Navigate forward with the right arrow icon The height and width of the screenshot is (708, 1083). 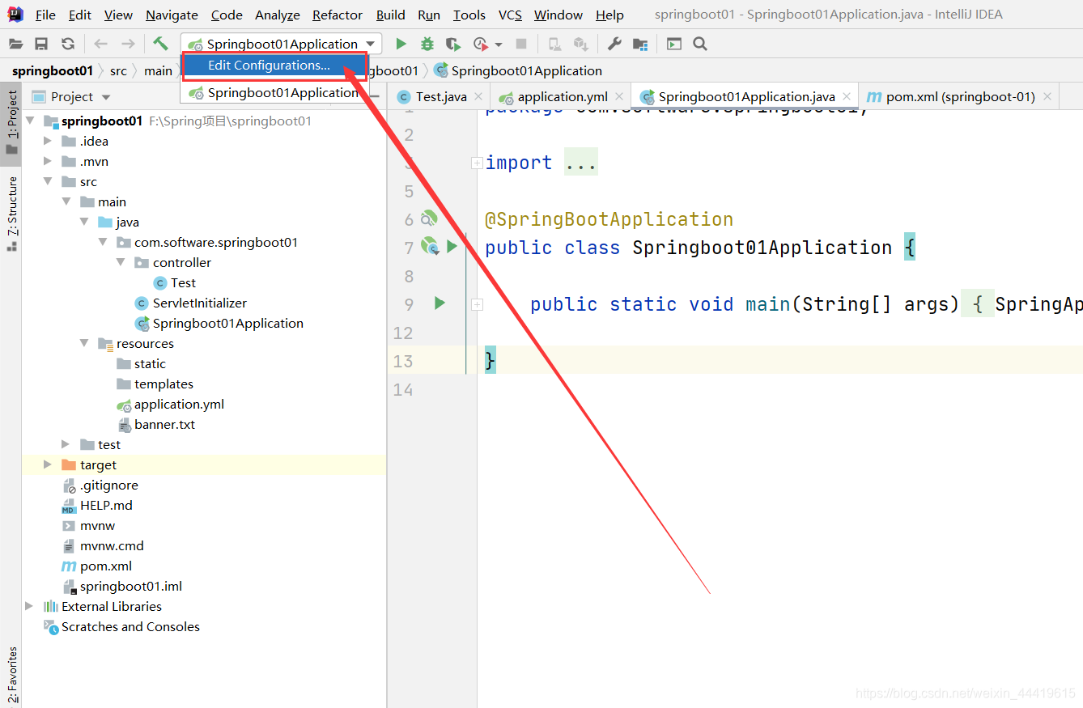(128, 44)
